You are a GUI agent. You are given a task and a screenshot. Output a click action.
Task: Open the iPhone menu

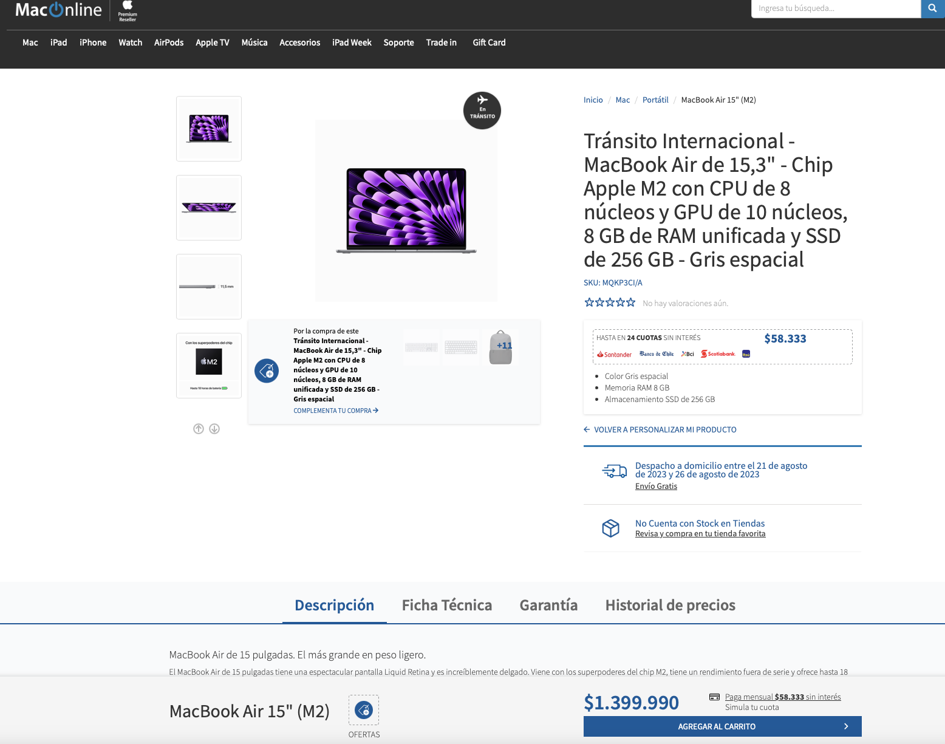[93, 43]
